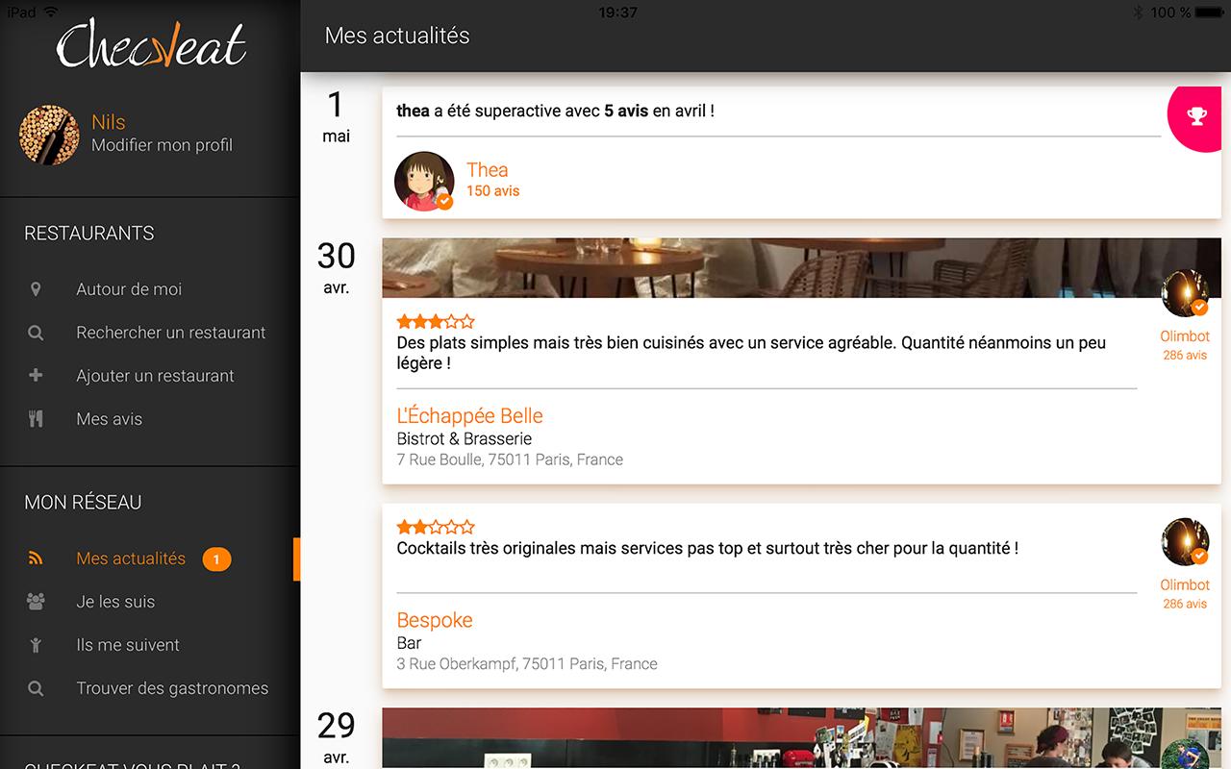Viewport: 1231px width, 769px height.
Task: Click the plus icon for Ajouter un restaurant
Action: coord(36,376)
